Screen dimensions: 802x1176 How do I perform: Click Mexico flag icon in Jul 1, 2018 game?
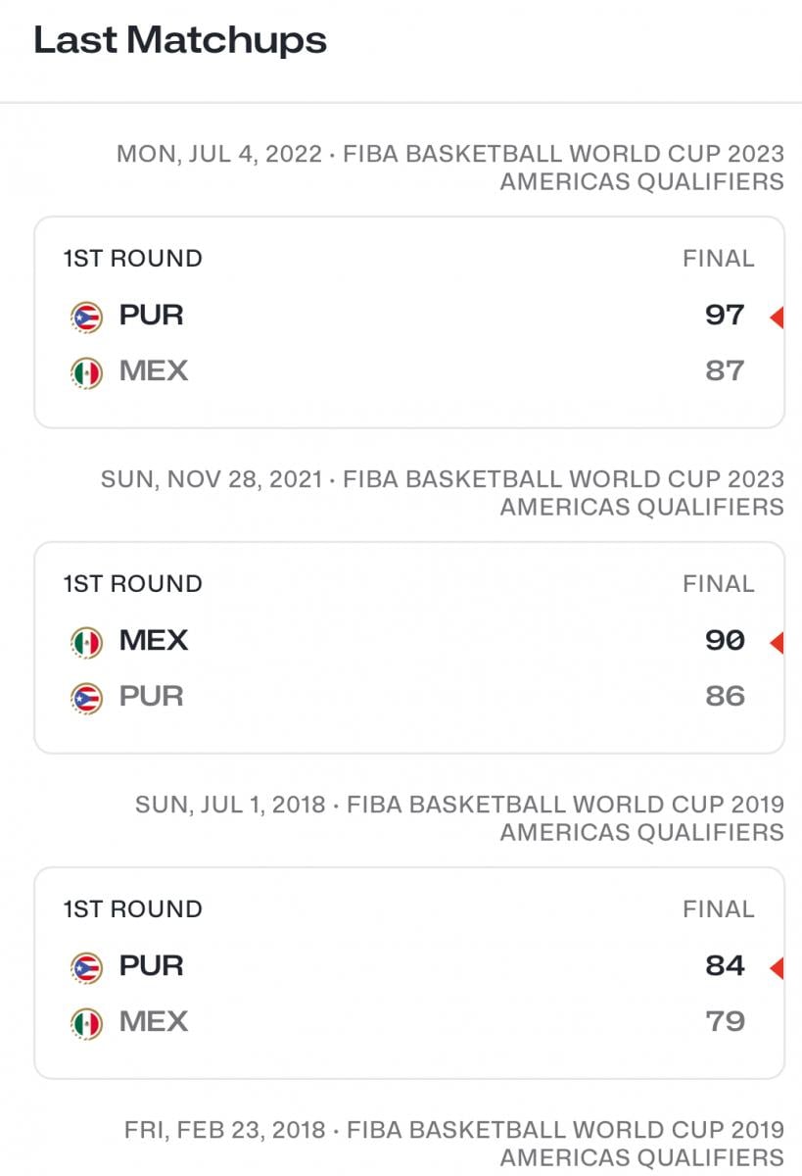[x=86, y=1023]
